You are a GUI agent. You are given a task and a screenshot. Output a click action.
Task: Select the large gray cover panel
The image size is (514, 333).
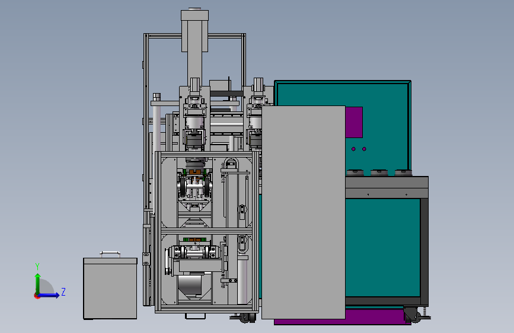(304, 212)
